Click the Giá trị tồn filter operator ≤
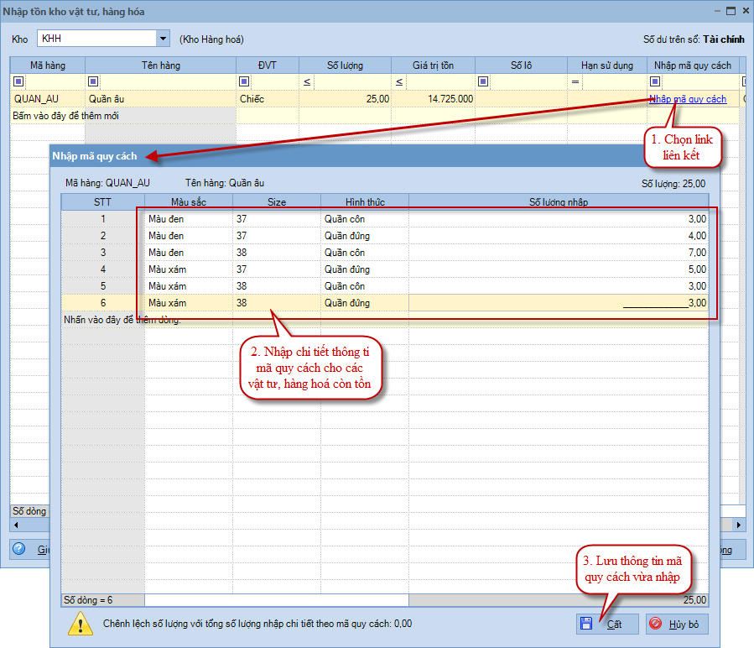 click(399, 81)
